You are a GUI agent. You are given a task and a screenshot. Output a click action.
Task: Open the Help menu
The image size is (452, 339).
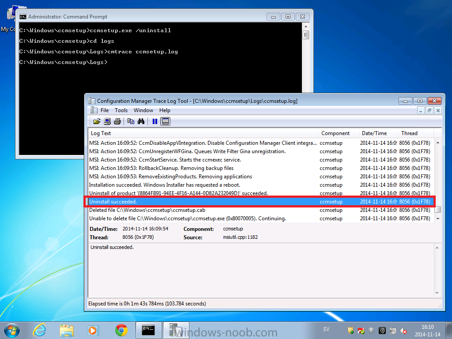coord(165,110)
